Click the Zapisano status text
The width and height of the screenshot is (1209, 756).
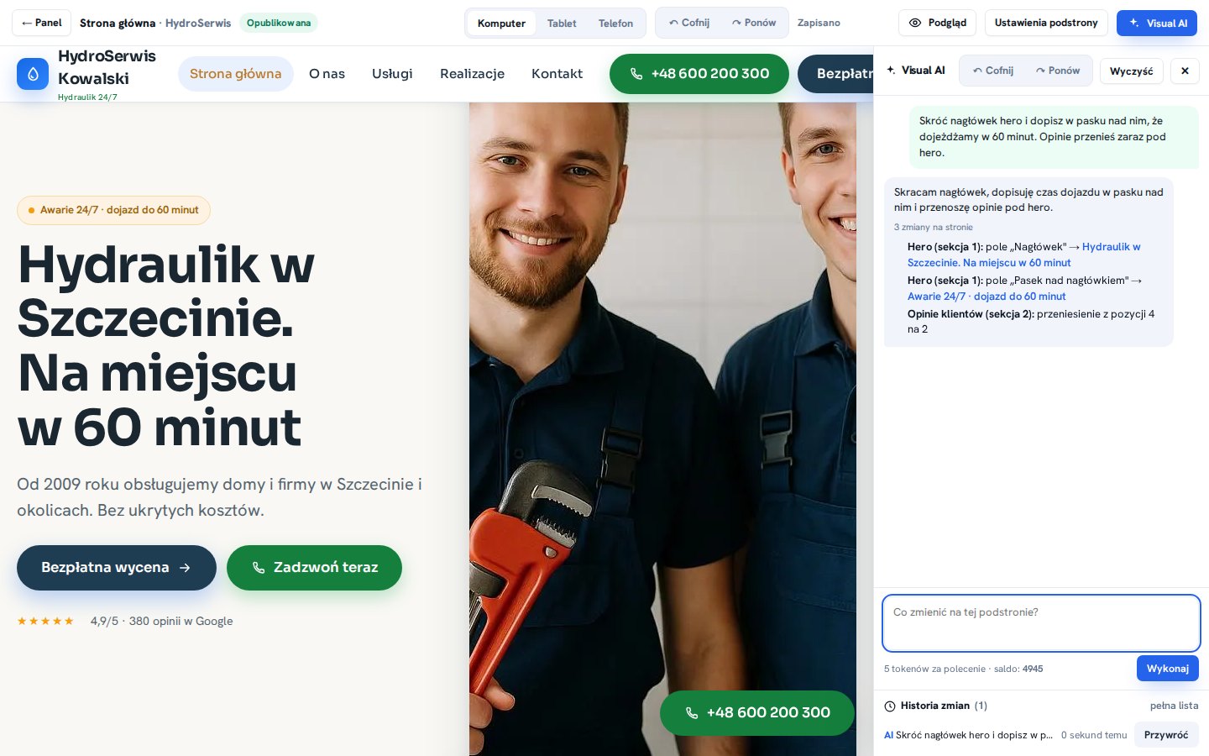[819, 23]
